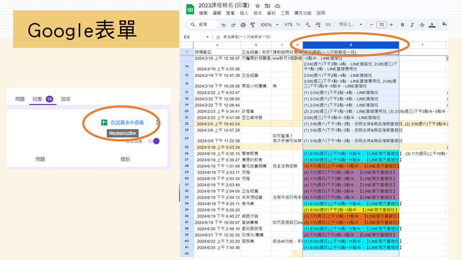This screenshot has width=462, height=260.
Task: Click the move-to-folder icon beside title
Action: (268, 6)
